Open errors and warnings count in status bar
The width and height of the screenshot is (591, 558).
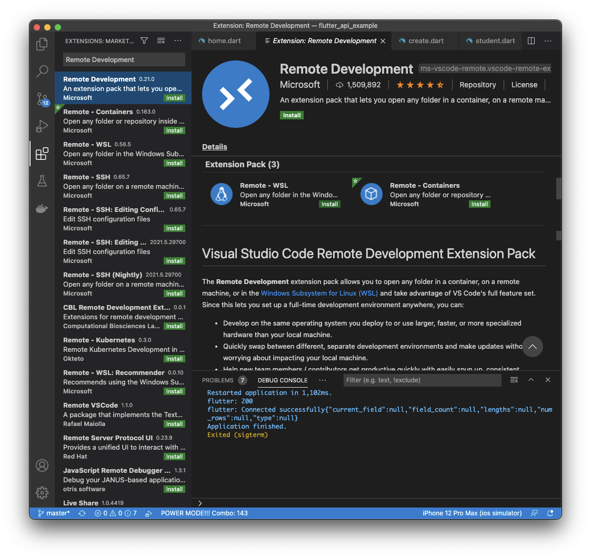click(x=115, y=513)
